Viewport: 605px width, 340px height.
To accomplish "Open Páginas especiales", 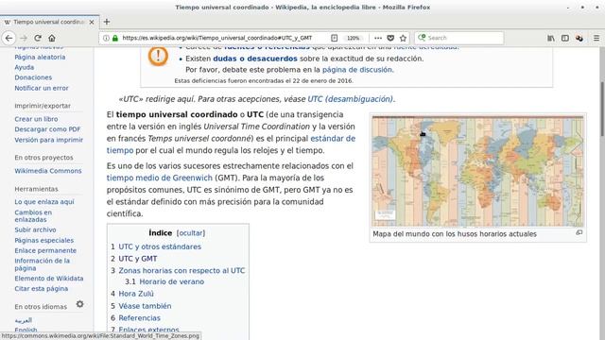I will pos(44,240).
